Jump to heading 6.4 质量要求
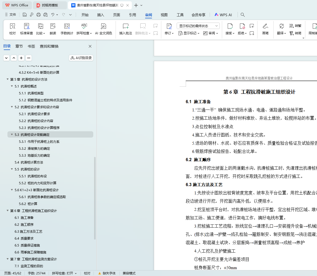 point(24,238)
